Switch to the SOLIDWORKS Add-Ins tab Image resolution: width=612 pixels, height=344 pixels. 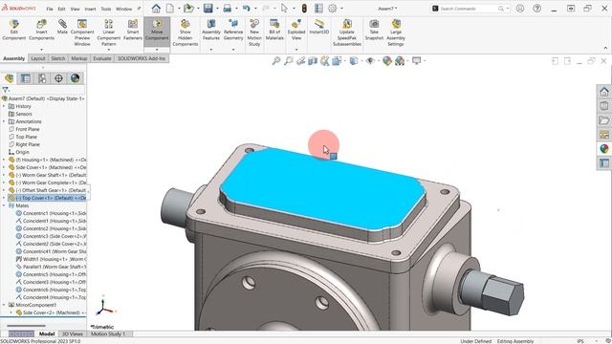(142, 58)
